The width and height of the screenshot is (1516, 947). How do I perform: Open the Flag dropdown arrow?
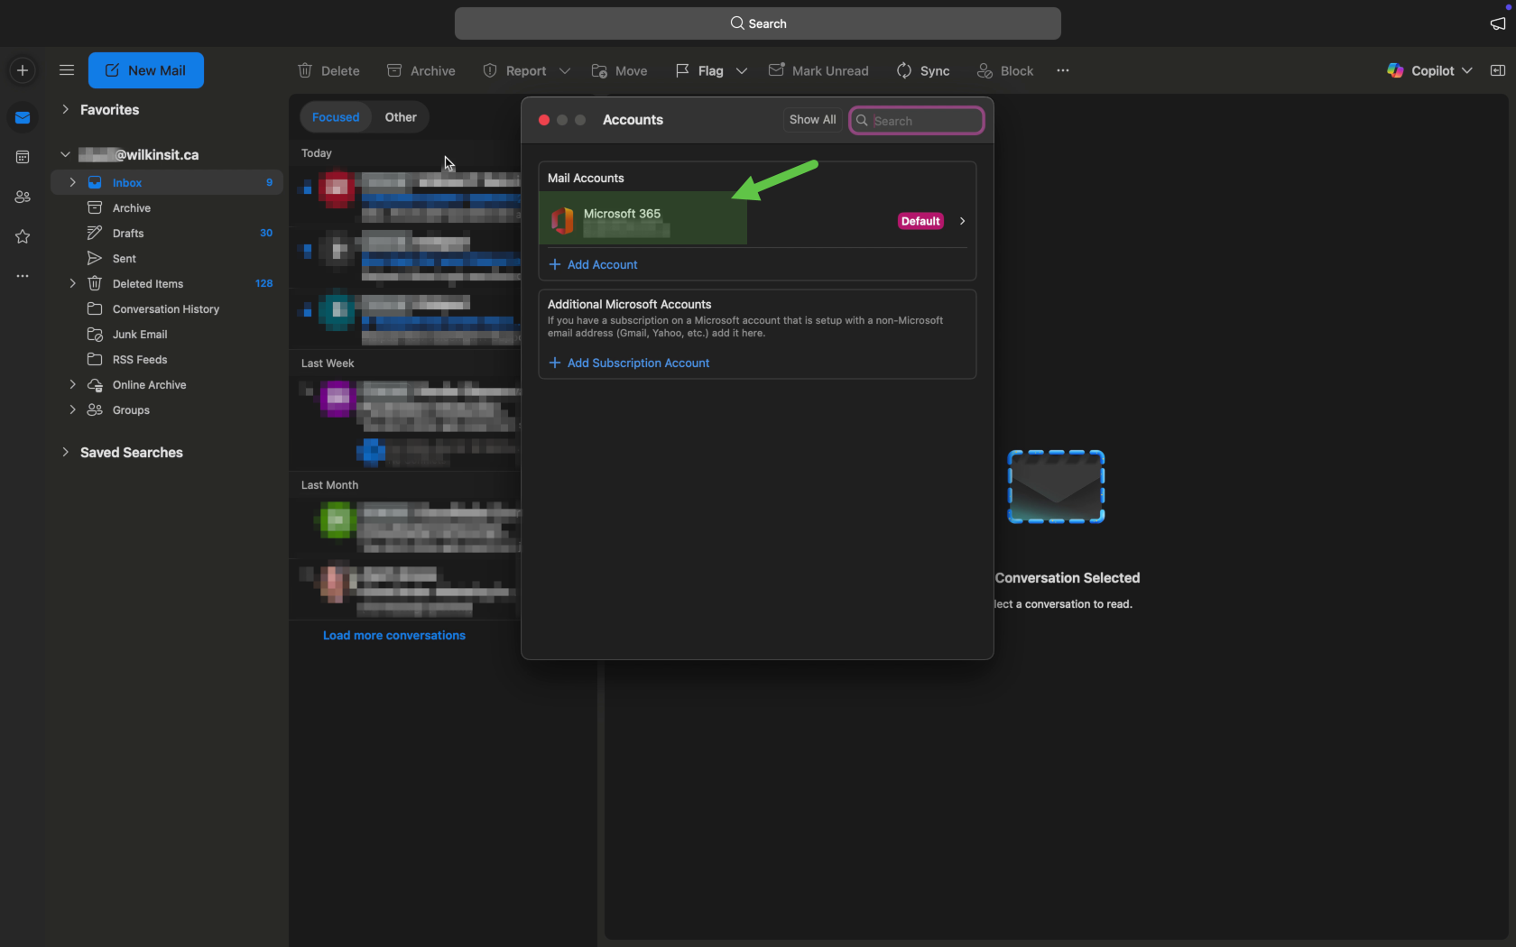(x=742, y=70)
